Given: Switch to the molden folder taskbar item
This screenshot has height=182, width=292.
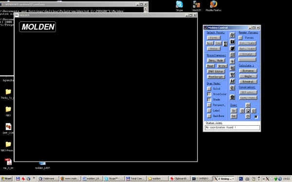Looking at the screenshot, I should click(158, 179).
